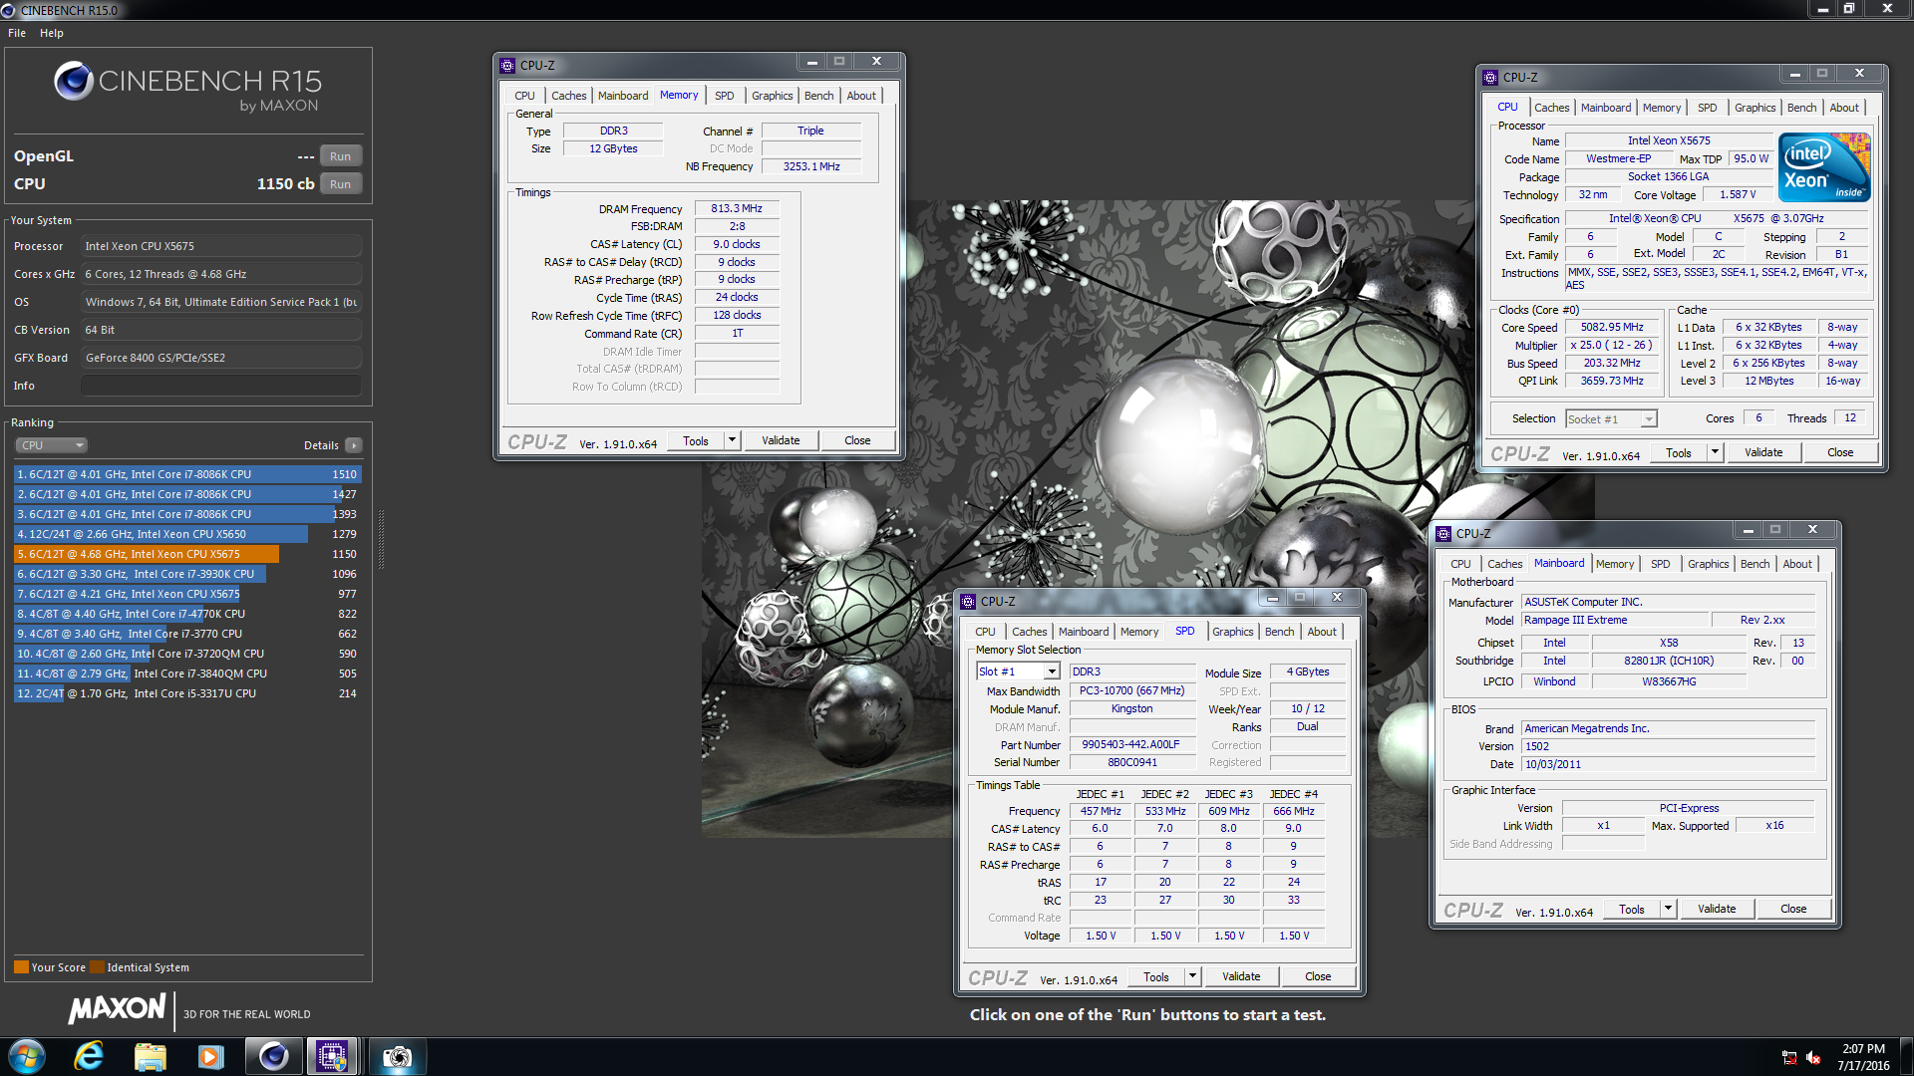The width and height of the screenshot is (1914, 1076).
Task: Click the Core Speed value 5082.95 MHz
Action: [x=1612, y=327]
